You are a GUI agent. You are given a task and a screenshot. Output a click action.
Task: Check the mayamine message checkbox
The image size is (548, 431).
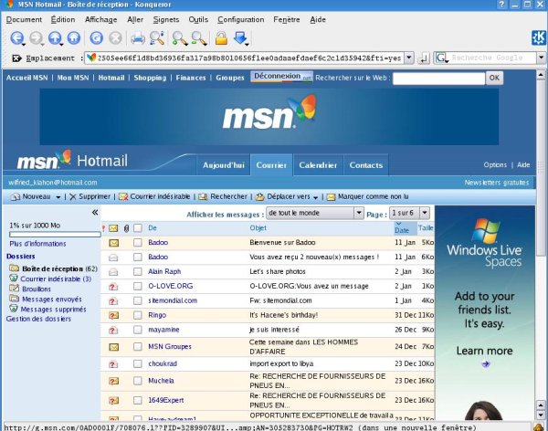pyautogui.click(x=138, y=330)
